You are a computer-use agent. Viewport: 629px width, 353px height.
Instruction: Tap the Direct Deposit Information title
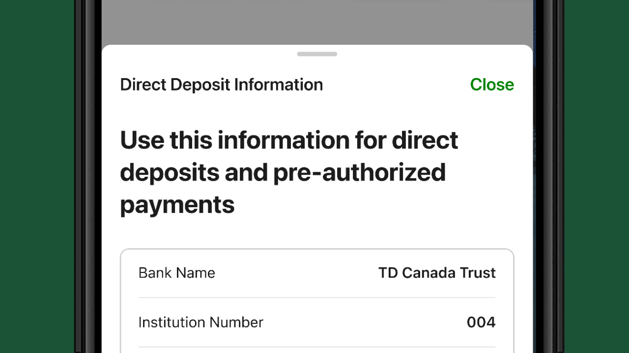221,84
